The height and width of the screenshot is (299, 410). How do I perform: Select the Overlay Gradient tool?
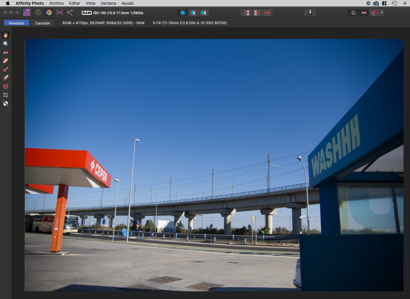pos(5,86)
